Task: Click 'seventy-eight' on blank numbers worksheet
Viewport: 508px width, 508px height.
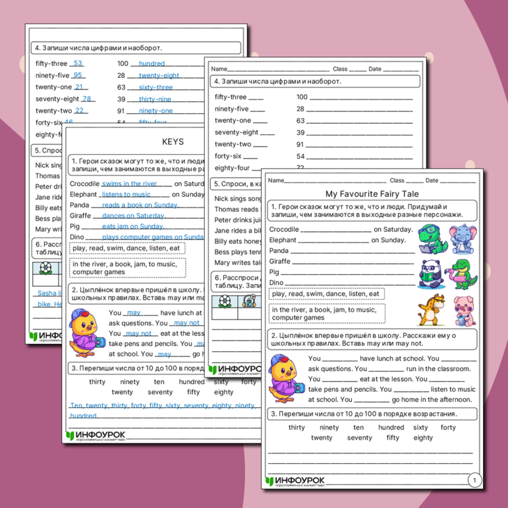Action: (x=237, y=132)
